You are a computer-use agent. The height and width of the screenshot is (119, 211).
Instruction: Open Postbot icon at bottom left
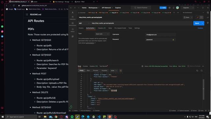click(71, 107)
